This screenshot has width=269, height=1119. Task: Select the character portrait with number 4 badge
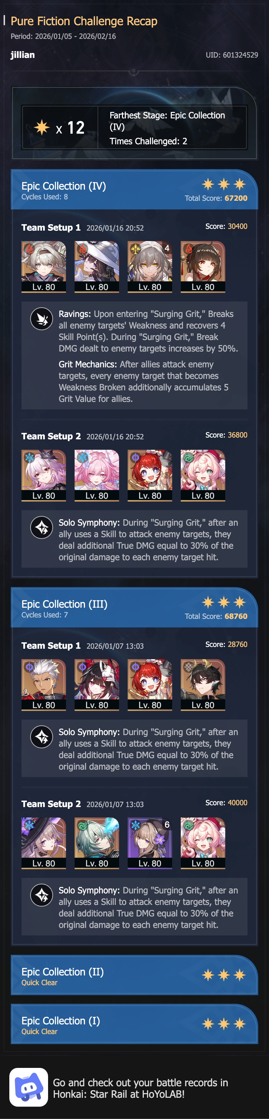(x=150, y=267)
